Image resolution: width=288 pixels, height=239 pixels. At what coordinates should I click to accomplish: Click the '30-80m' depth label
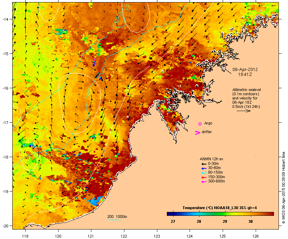click(x=214, y=168)
